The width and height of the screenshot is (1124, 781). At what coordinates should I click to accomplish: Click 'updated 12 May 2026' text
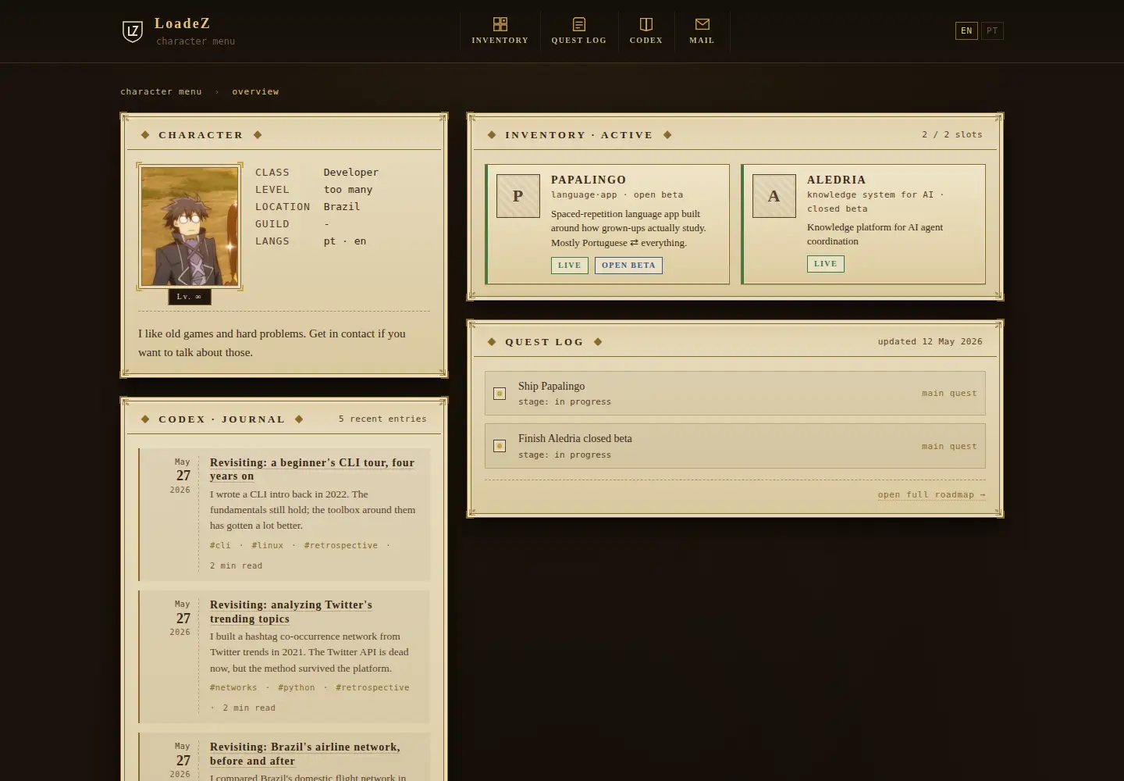(x=930, y=341)
